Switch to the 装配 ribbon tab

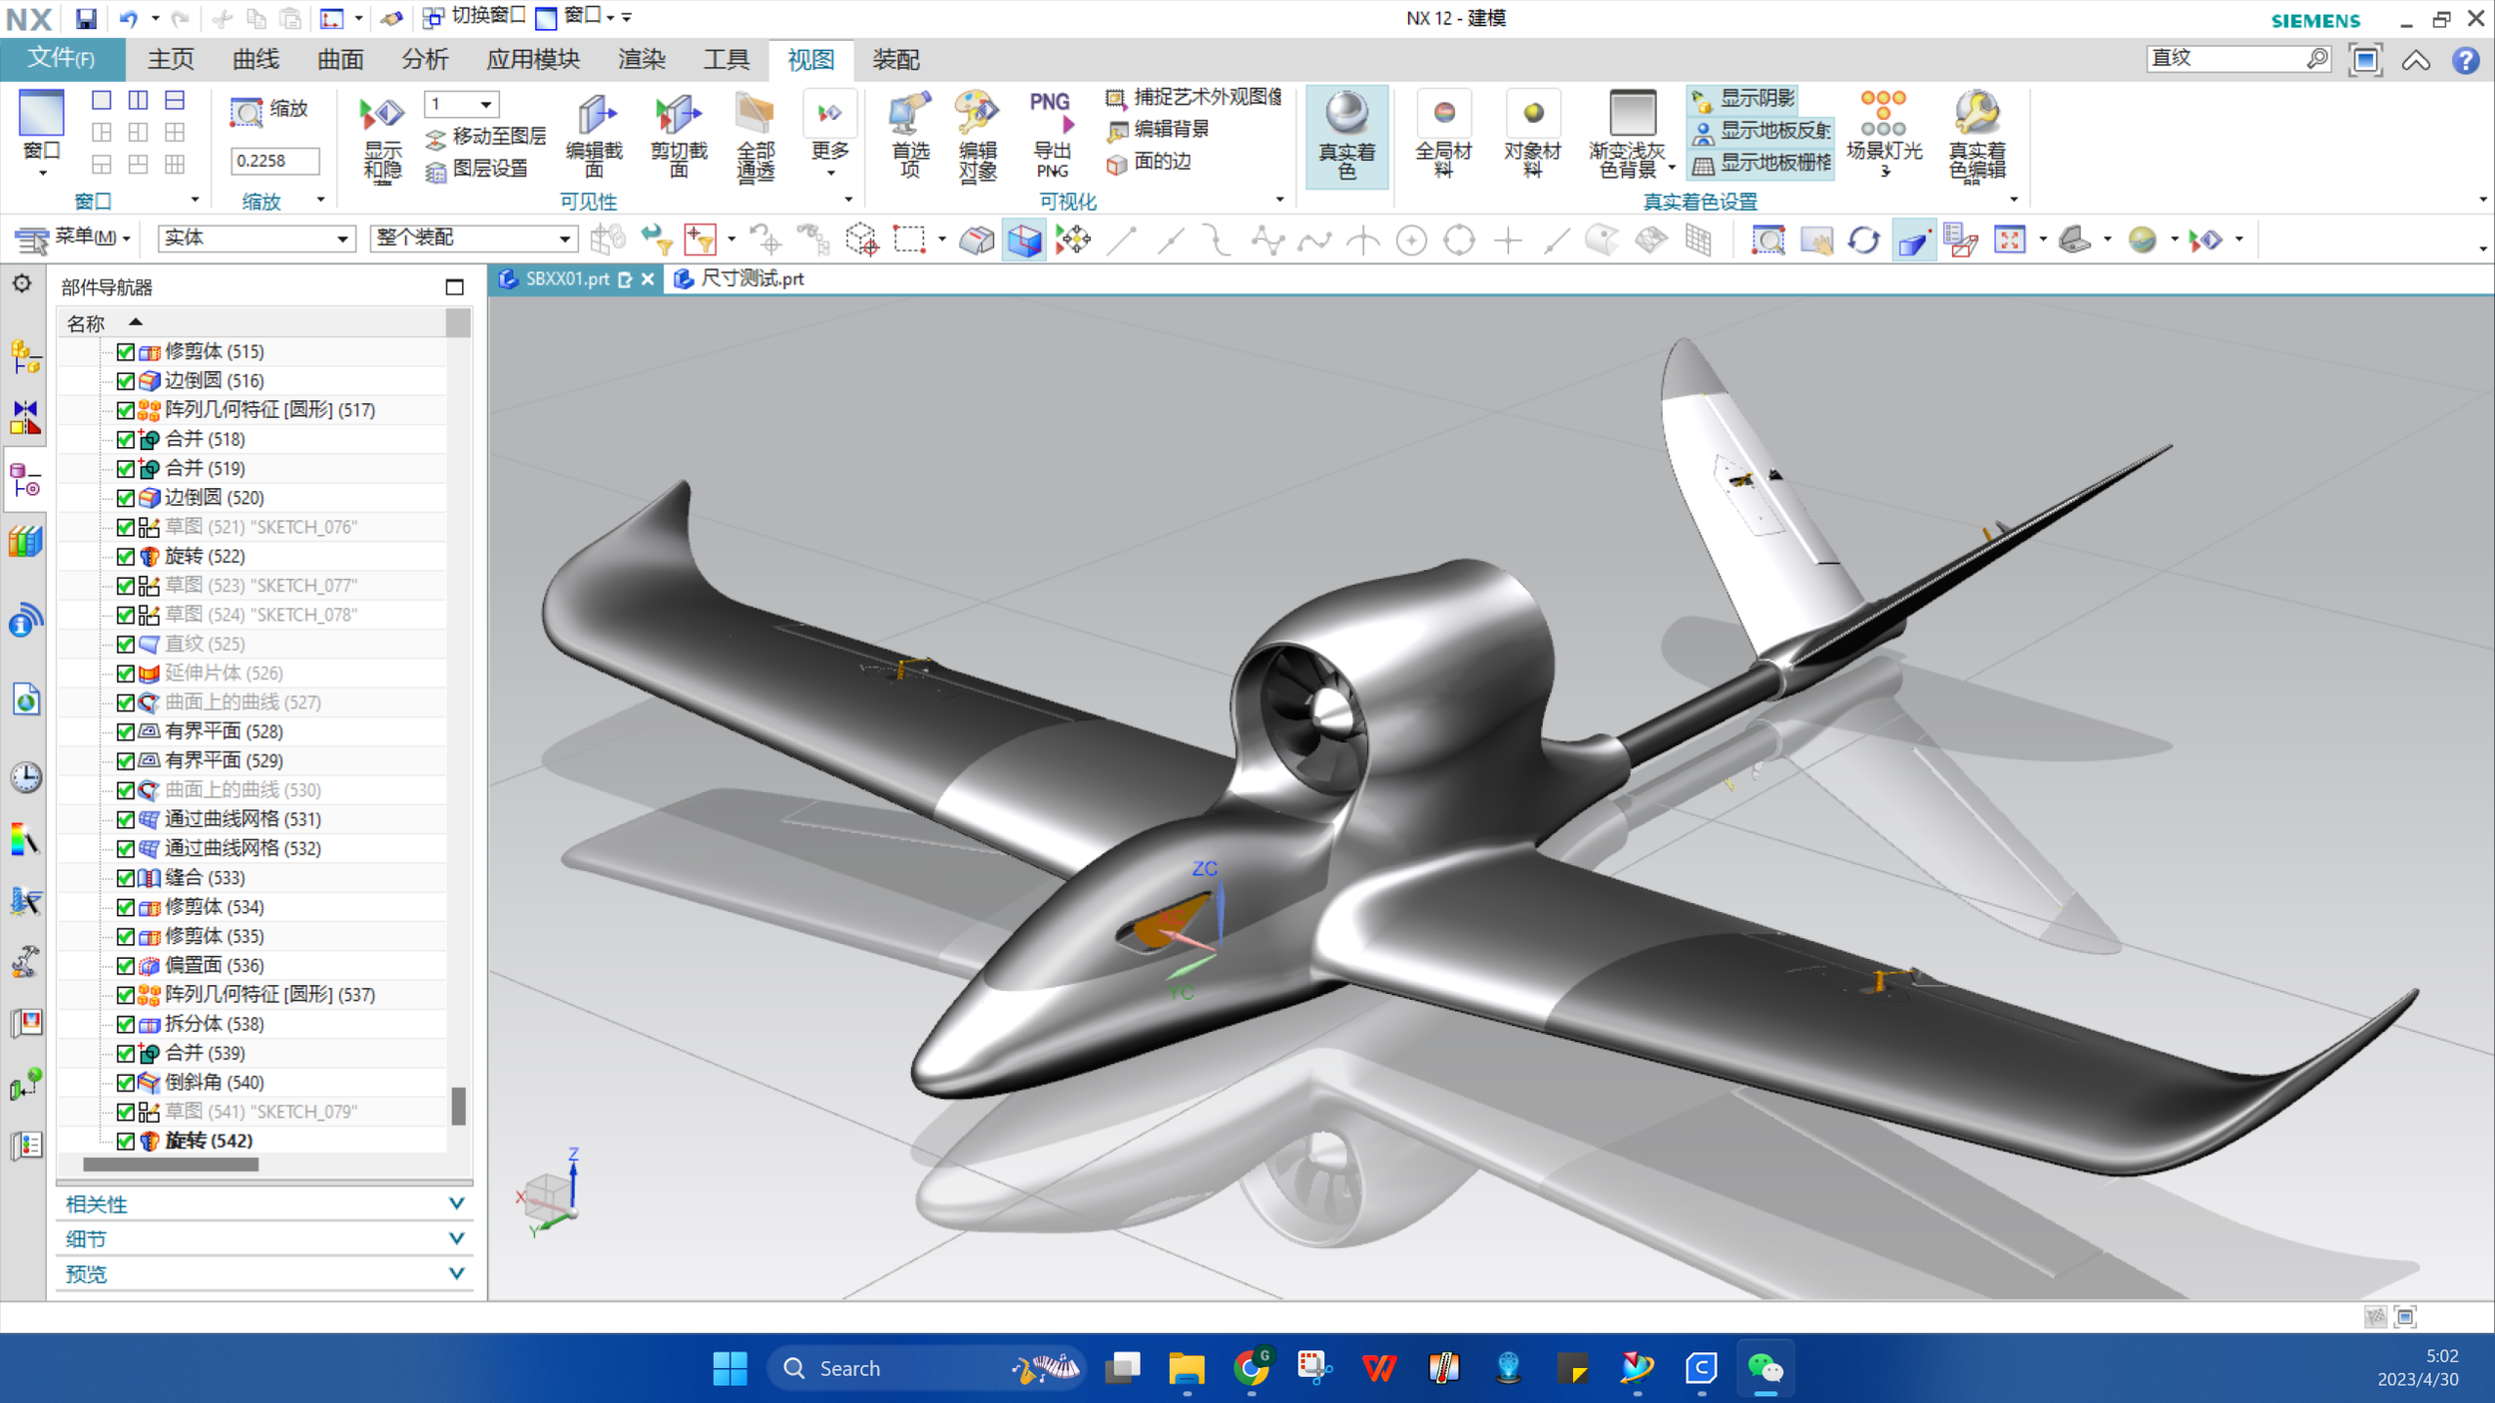(895, 60)
